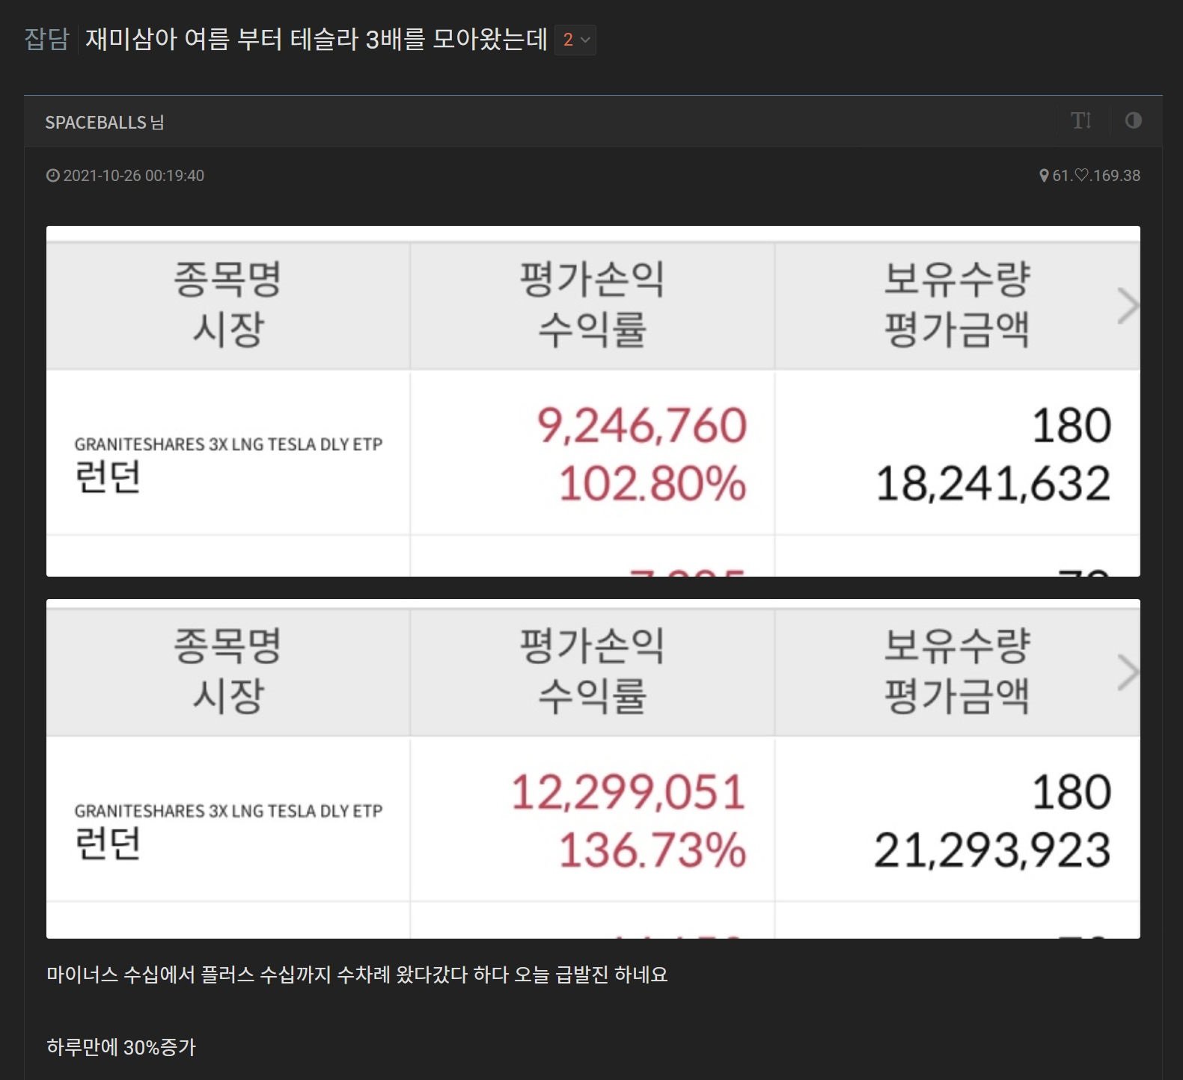Image resolution: width=1183 pixels, height=1080 pixels.
Task: Click the 102.80% return rate
Action: coord(652,484)
